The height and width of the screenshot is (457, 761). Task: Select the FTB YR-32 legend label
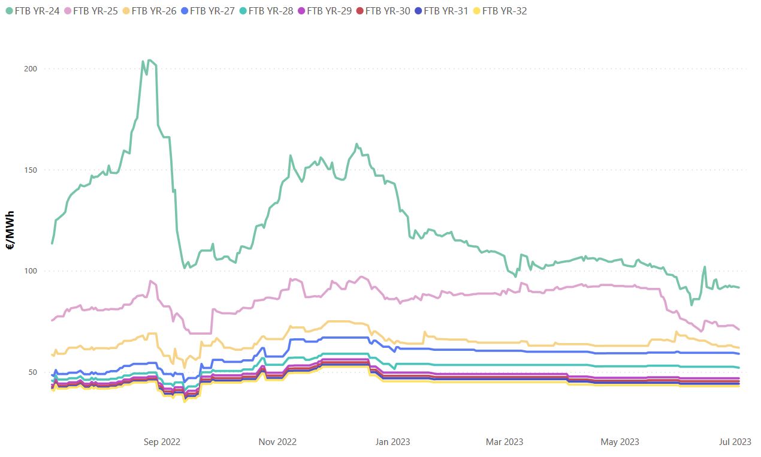pyautogui.click(x=505, y=11)
